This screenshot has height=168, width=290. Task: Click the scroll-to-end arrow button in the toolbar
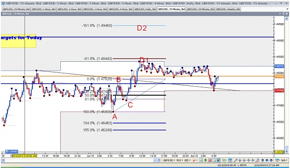click(159, 160)
